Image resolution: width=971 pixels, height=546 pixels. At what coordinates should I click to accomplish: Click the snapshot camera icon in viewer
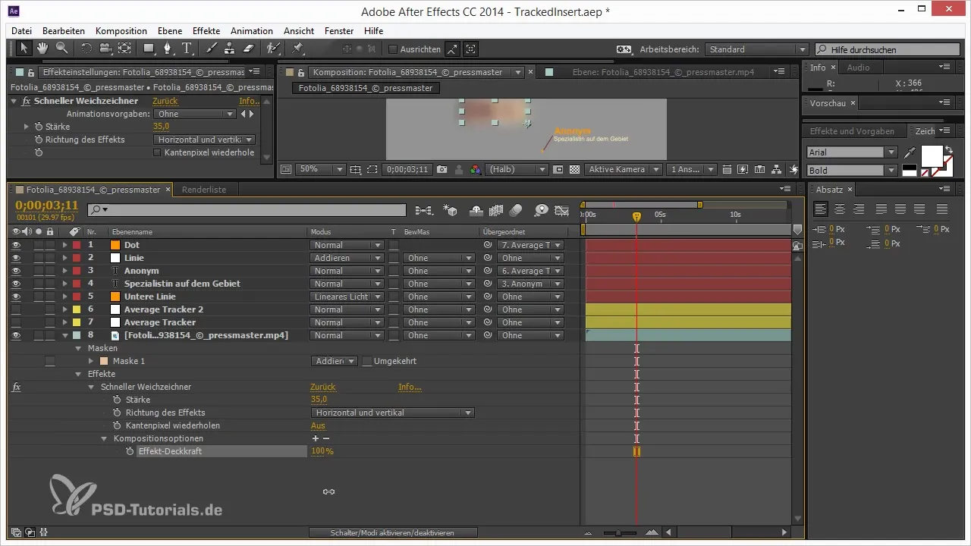click(x=442, y=169)
